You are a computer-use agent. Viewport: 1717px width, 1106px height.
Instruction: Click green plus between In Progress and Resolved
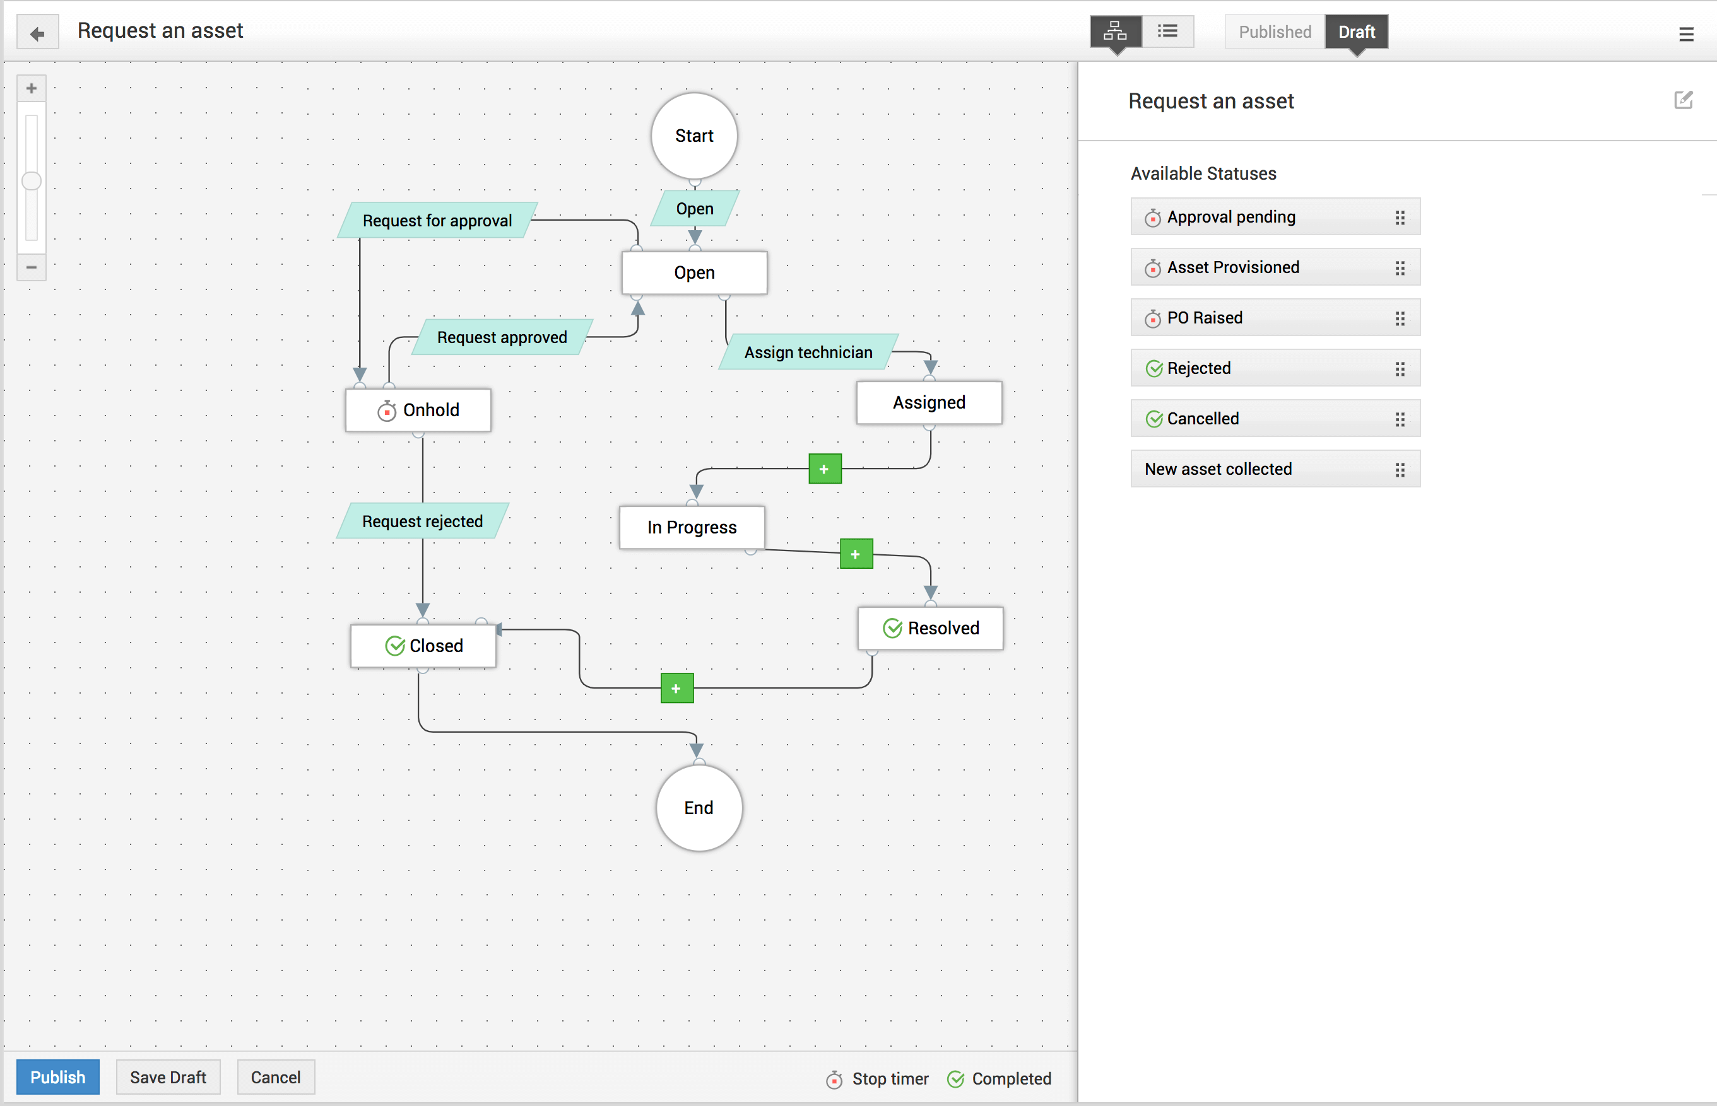(855, 554)
